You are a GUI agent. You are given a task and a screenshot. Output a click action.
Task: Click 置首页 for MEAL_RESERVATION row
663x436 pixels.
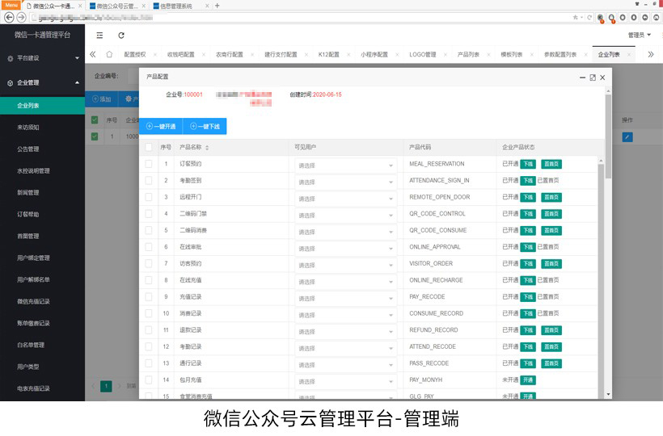coord(551,164)
